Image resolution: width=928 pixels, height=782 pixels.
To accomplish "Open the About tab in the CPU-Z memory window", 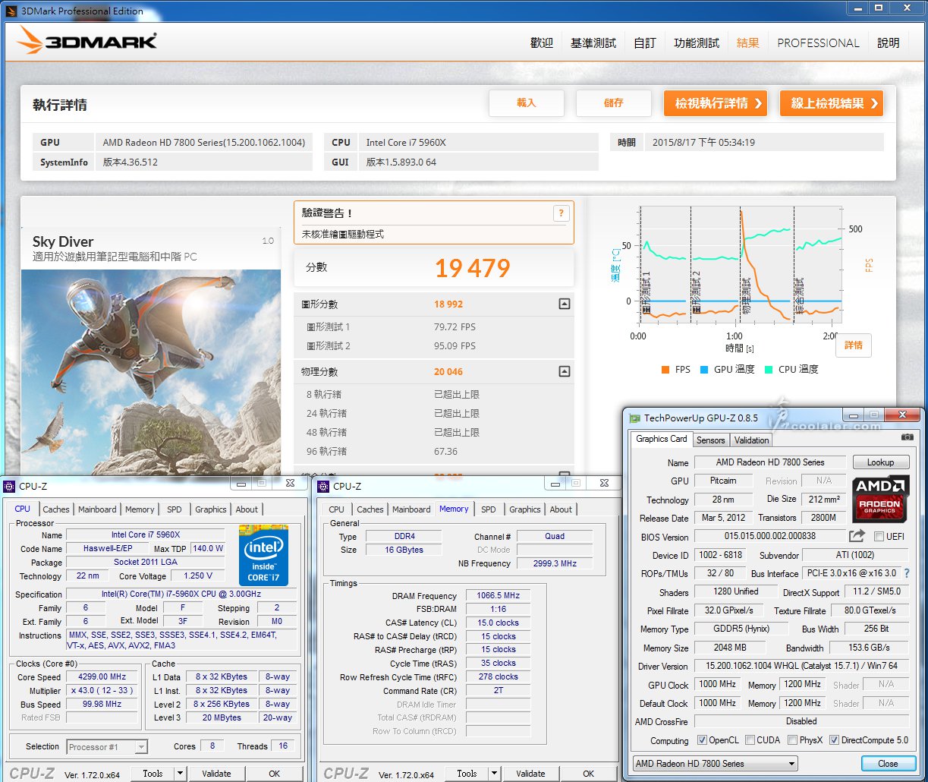I will click(561, 509).
